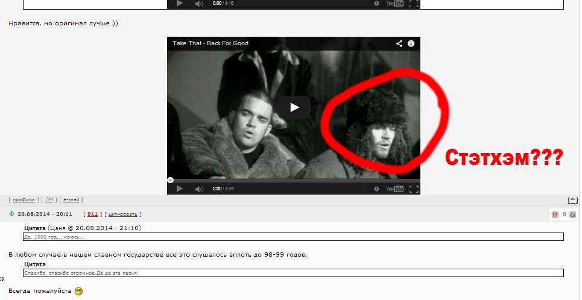
Task: Click the Всегда пожалуйста text
Action: 40,291
